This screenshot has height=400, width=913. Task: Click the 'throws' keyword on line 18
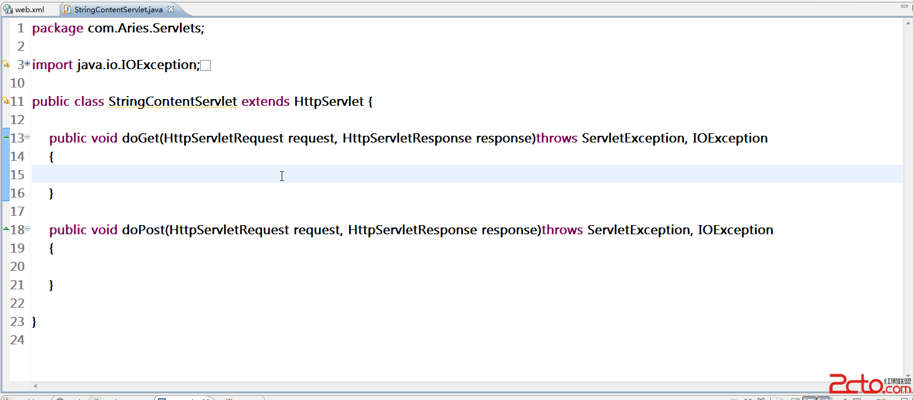[x=563, y=230]
